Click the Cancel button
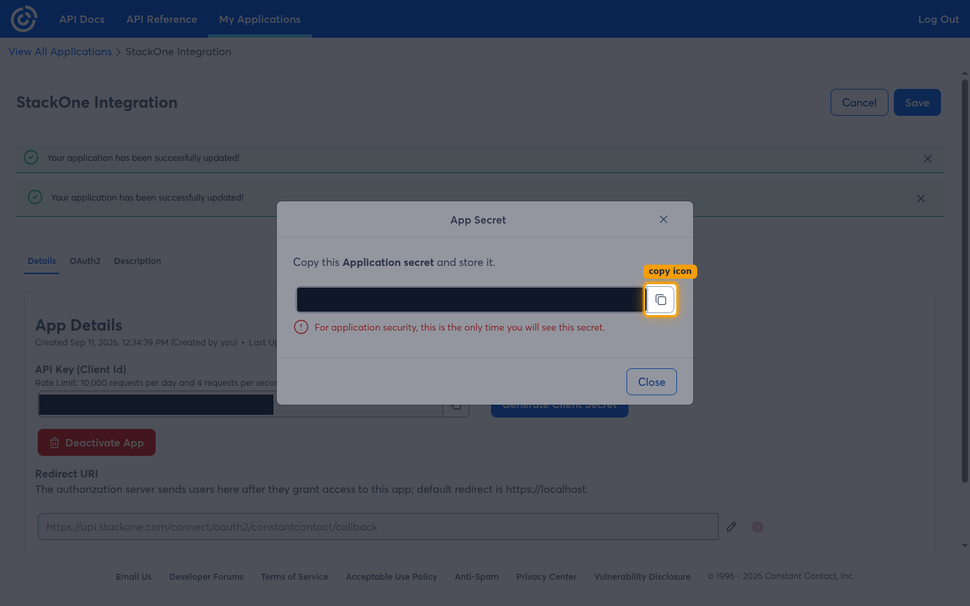Viewport: 970px width, 606px height. pos(859,102)
